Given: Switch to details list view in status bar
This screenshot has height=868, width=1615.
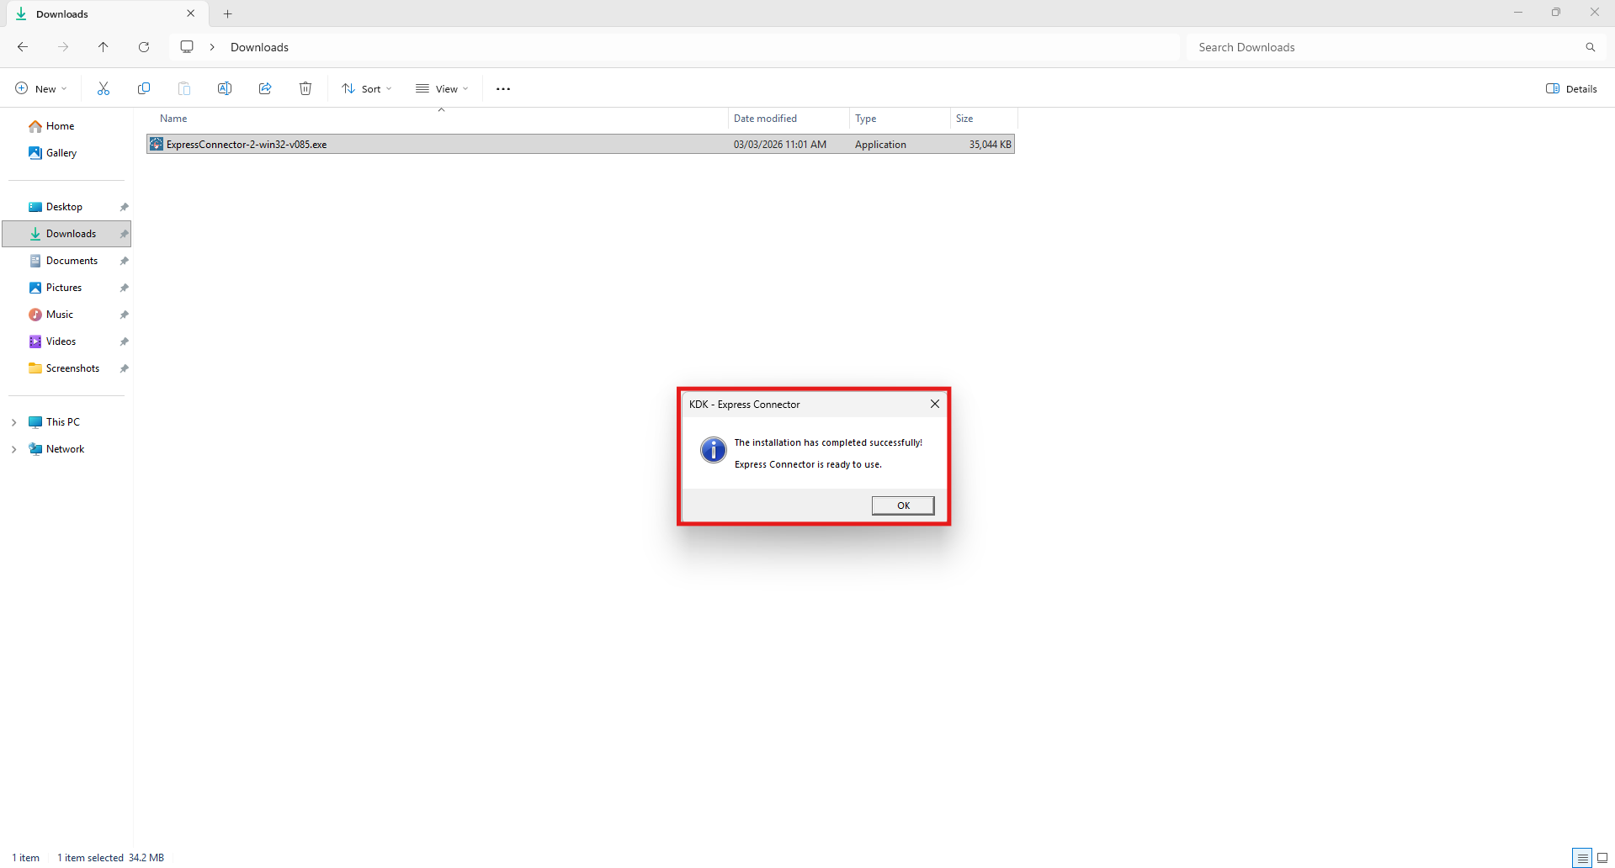Looking at the screenshot, I should [x=1582, y=858].
